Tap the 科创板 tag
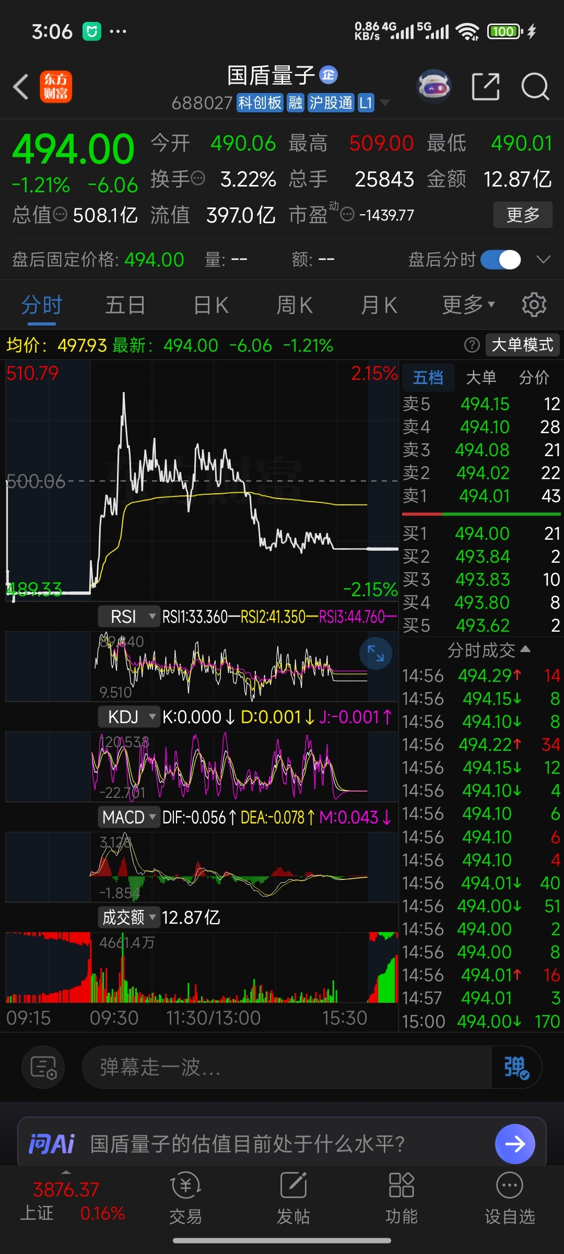564x1254 pixels. click(x=260, y=103)
